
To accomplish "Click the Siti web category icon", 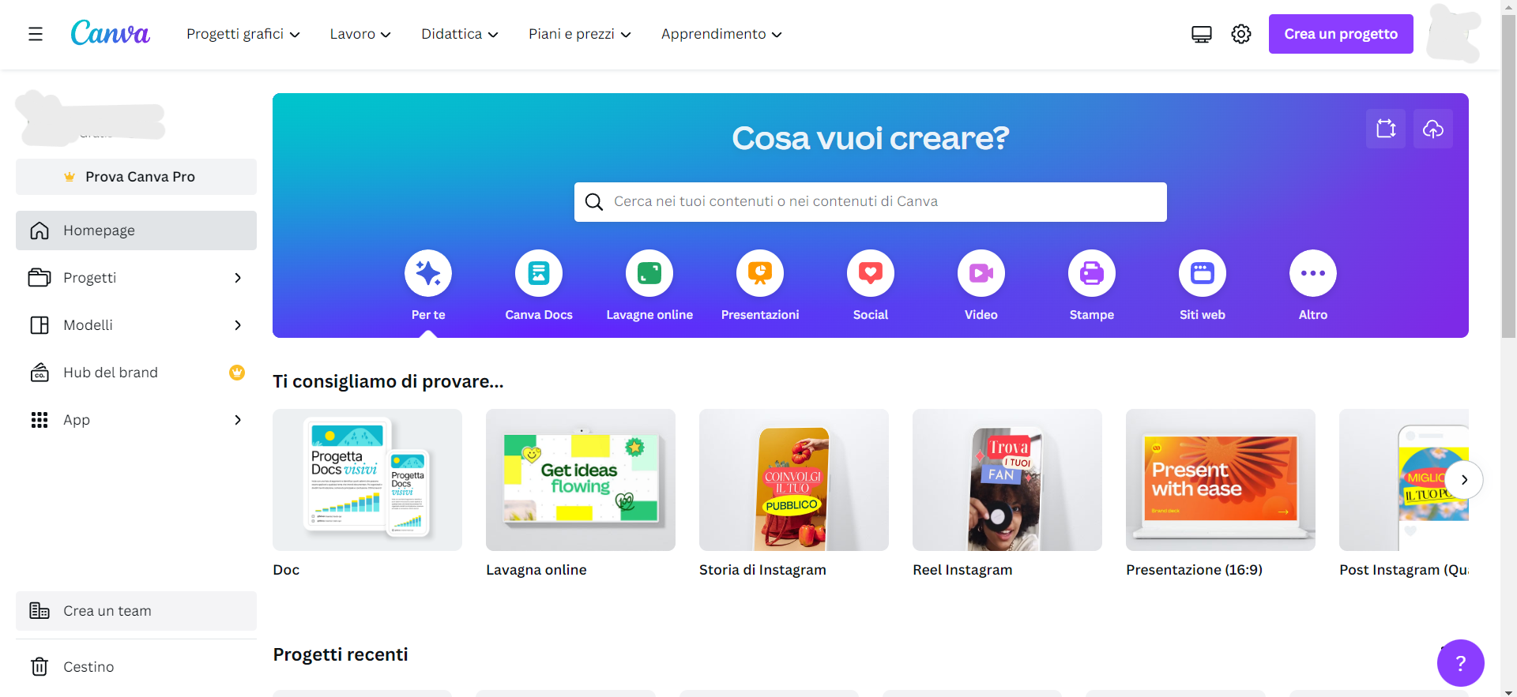I will (x=1202, y=274).
